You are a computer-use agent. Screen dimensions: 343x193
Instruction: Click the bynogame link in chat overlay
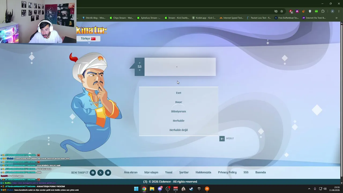pos(34,183)
